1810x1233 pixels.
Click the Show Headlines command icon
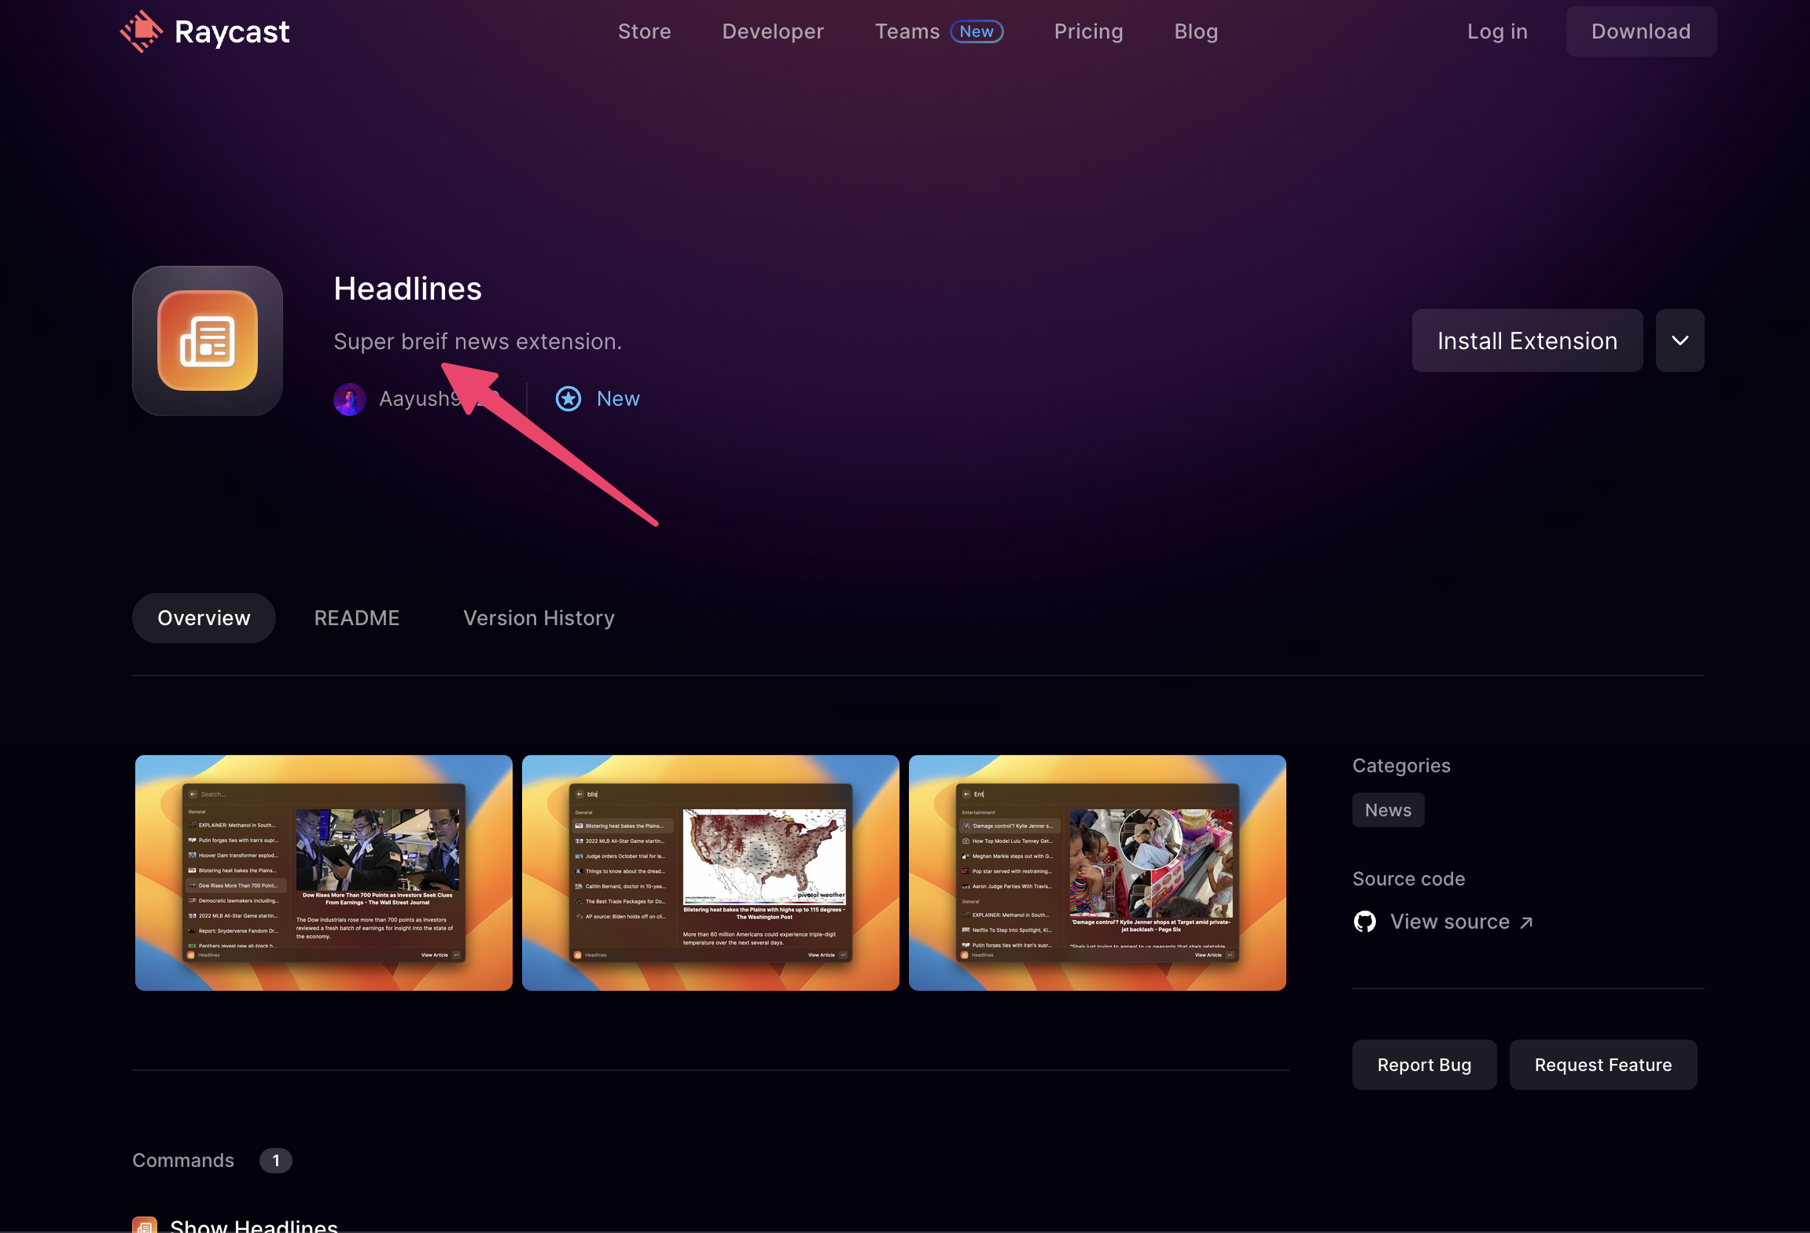point(145,1225)
